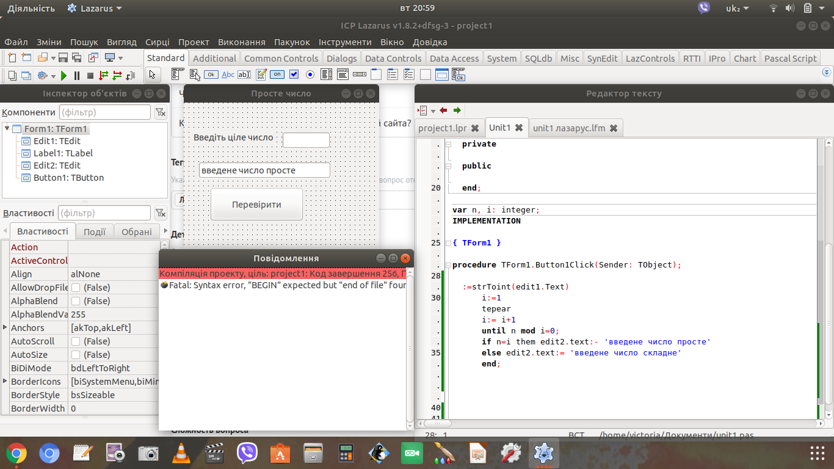Click the Компоненти filter input field
The height and width of the screenshot is (469, 834).
[104, 112]
